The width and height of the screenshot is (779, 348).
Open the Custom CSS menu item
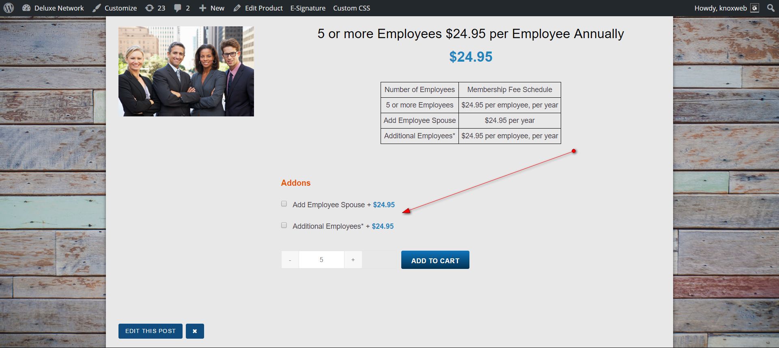pyautogui.click(x=351, y=8)
